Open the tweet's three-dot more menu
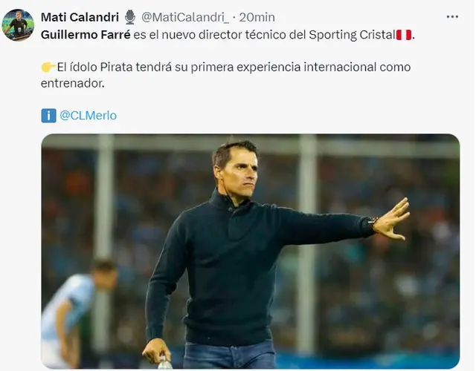This screenshot has width=476, height=371. 452,16
